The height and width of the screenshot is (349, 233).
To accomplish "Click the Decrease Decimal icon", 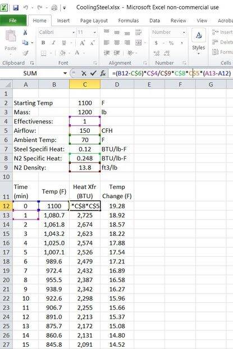I will (167, 53).
